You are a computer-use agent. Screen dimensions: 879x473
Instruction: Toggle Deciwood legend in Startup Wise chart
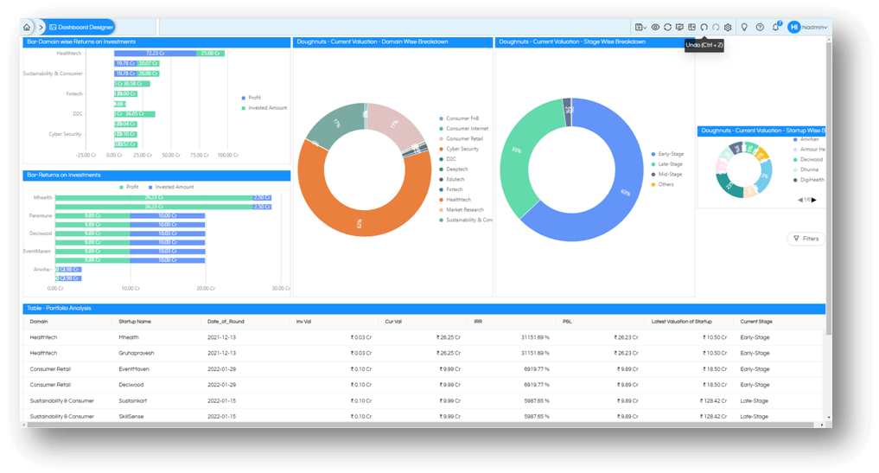pos(808,159)
